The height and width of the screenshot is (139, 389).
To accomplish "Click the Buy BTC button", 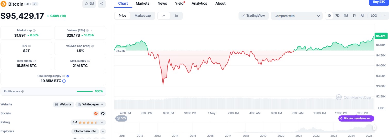I will point(379,2).
